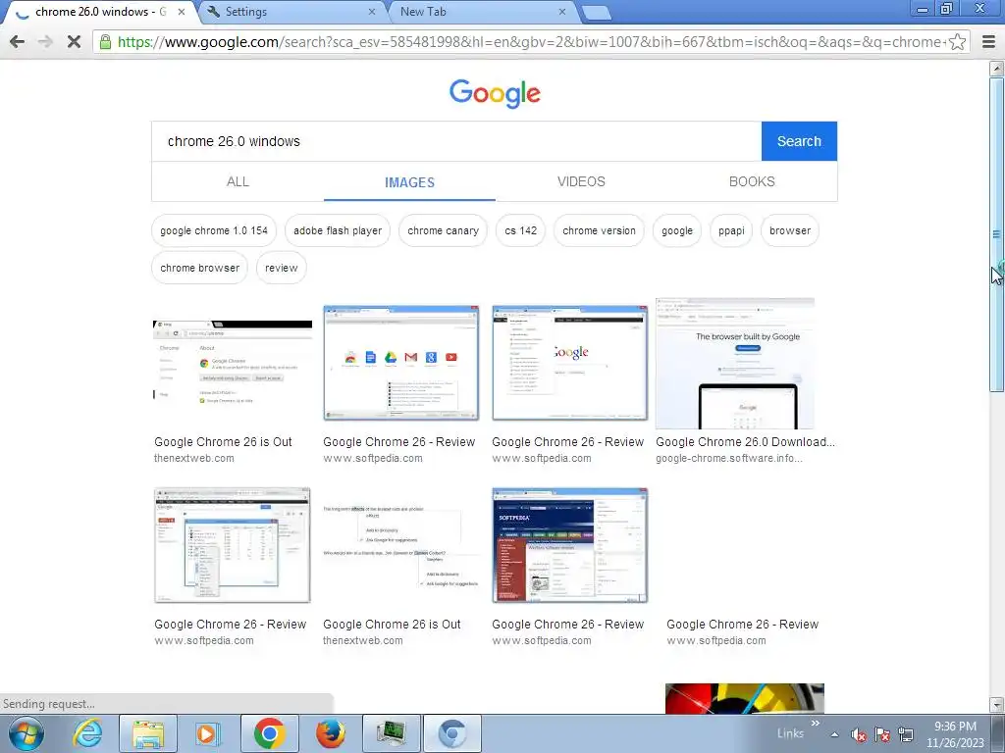Image resolution: width=1005 pixels, height=753 pixels.
Task: Select the Chromium taskbar icon
Action: pyautogui.click(x=451, y=733)
